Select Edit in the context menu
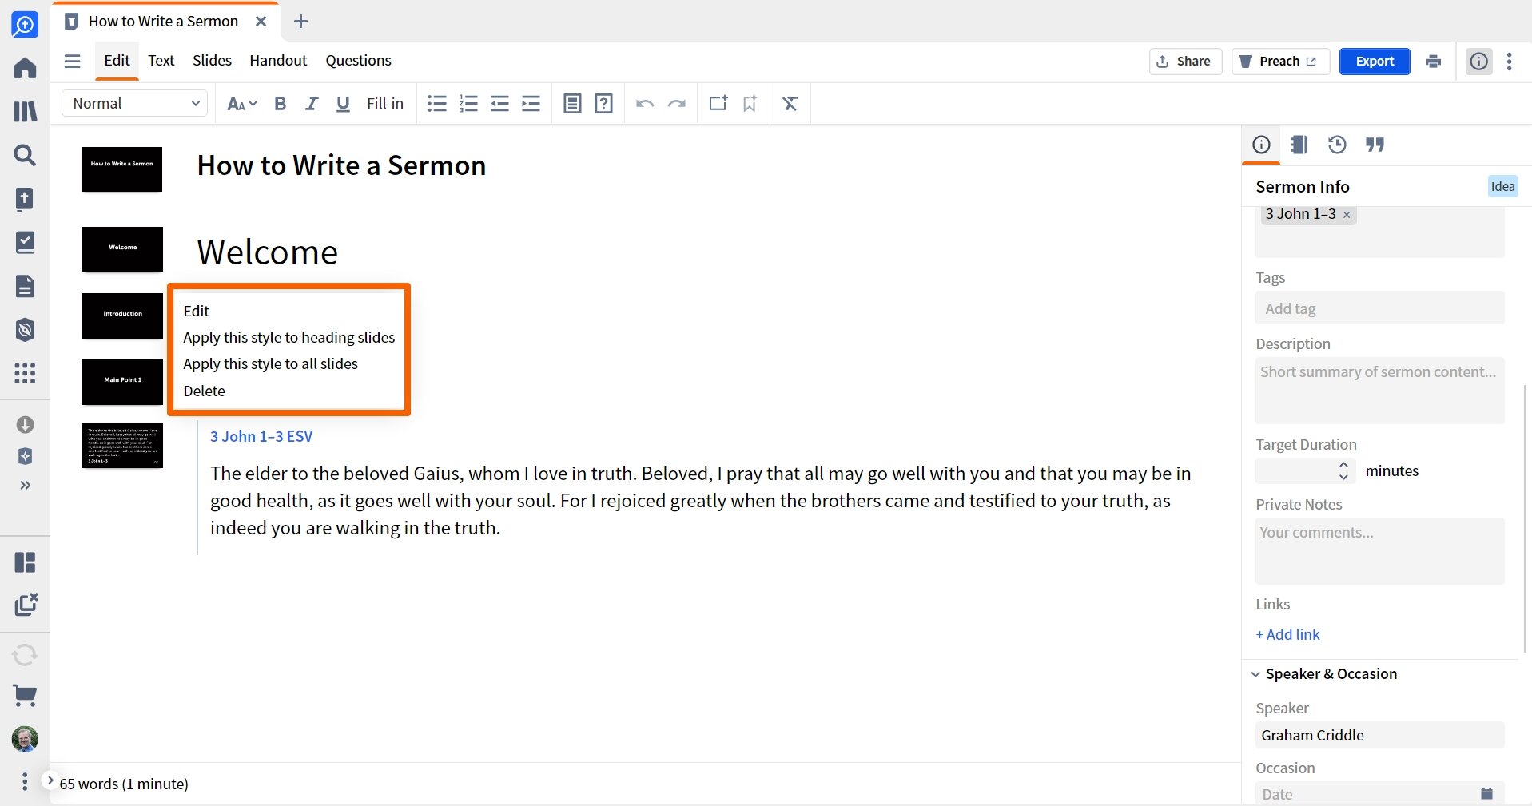Screen dimensions: 1532x806 [x=196, y=311]
